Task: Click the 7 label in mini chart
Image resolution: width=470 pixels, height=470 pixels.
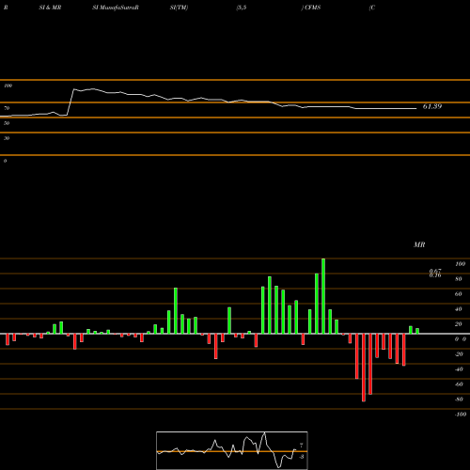Action: coord(301,446)
